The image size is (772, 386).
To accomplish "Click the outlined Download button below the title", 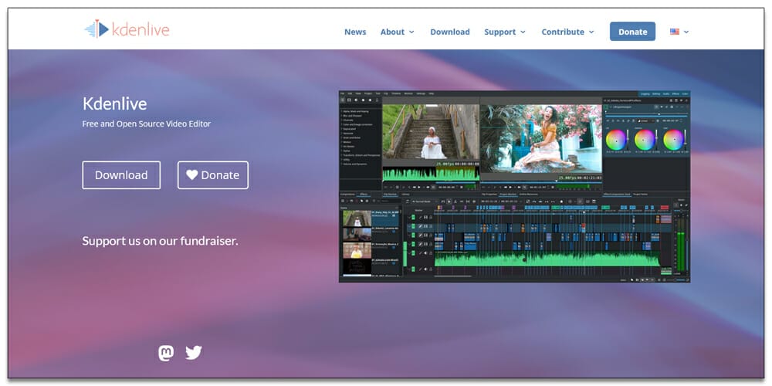I will tap(121, 174).
